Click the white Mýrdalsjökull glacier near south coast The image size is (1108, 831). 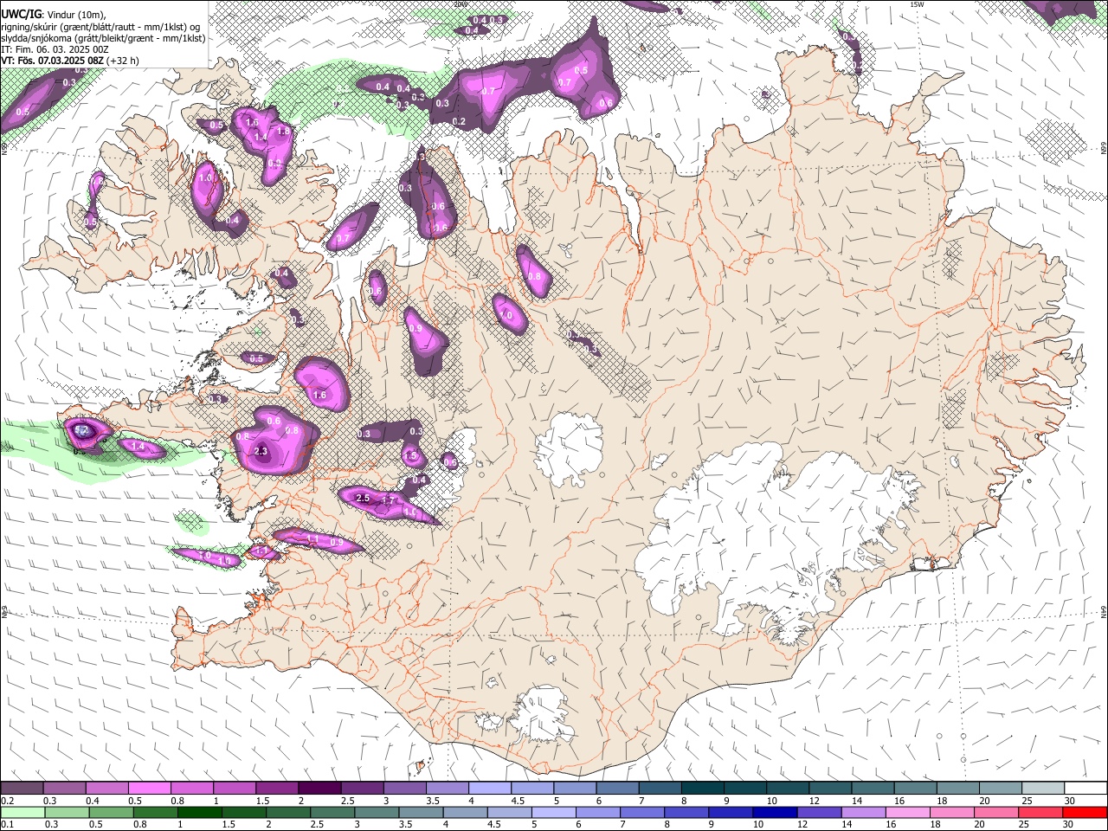[x=542, y=716]
